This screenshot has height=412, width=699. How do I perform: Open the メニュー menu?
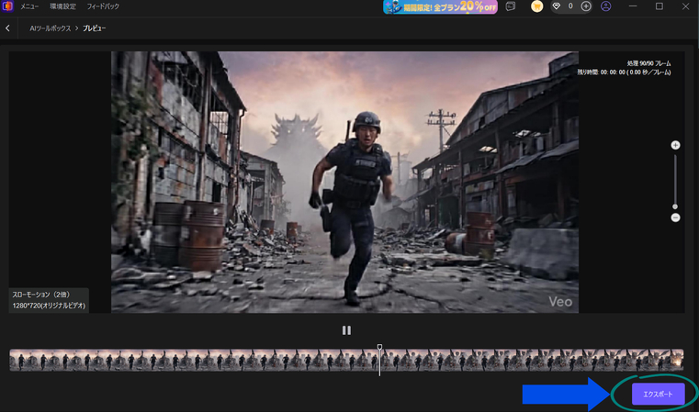pos(29,6)
